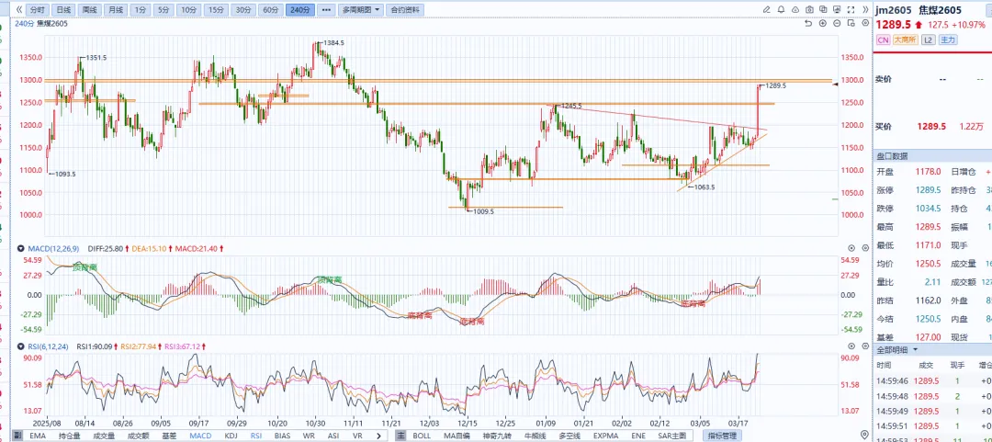Toggle the 成交额 indicator
992x442 pixels.
click(139, 436)
